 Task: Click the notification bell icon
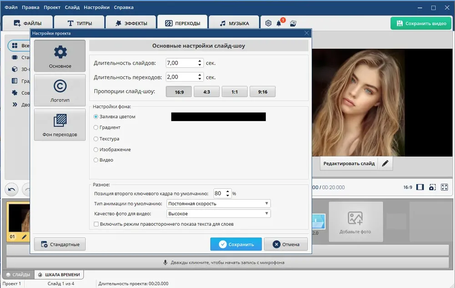(x=279, y=23)
